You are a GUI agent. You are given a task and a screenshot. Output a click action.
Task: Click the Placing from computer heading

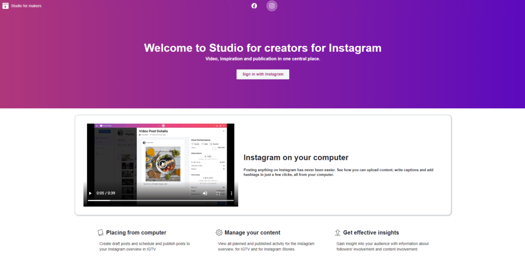pos(136,232)
